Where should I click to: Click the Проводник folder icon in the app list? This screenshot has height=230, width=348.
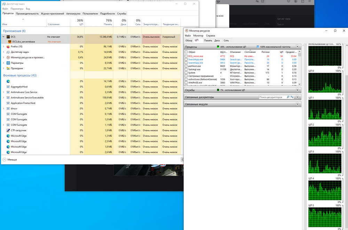pos(8,69)
